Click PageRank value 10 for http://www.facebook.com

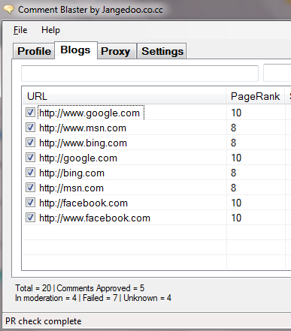236,218
